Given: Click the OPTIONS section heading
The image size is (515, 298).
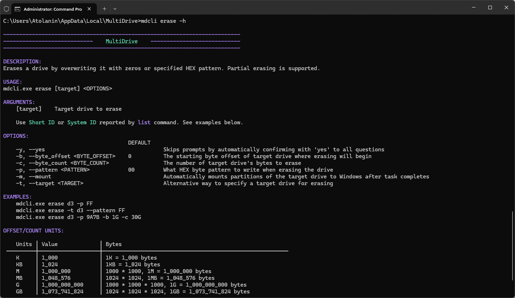Looking at the screenshot, I should 15,136.
